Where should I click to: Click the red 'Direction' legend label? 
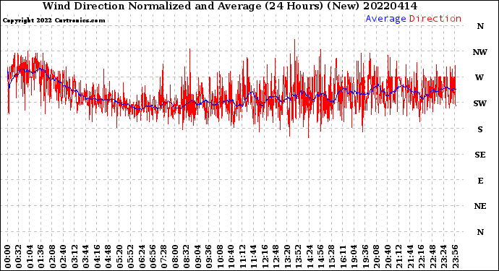(435, 19)
